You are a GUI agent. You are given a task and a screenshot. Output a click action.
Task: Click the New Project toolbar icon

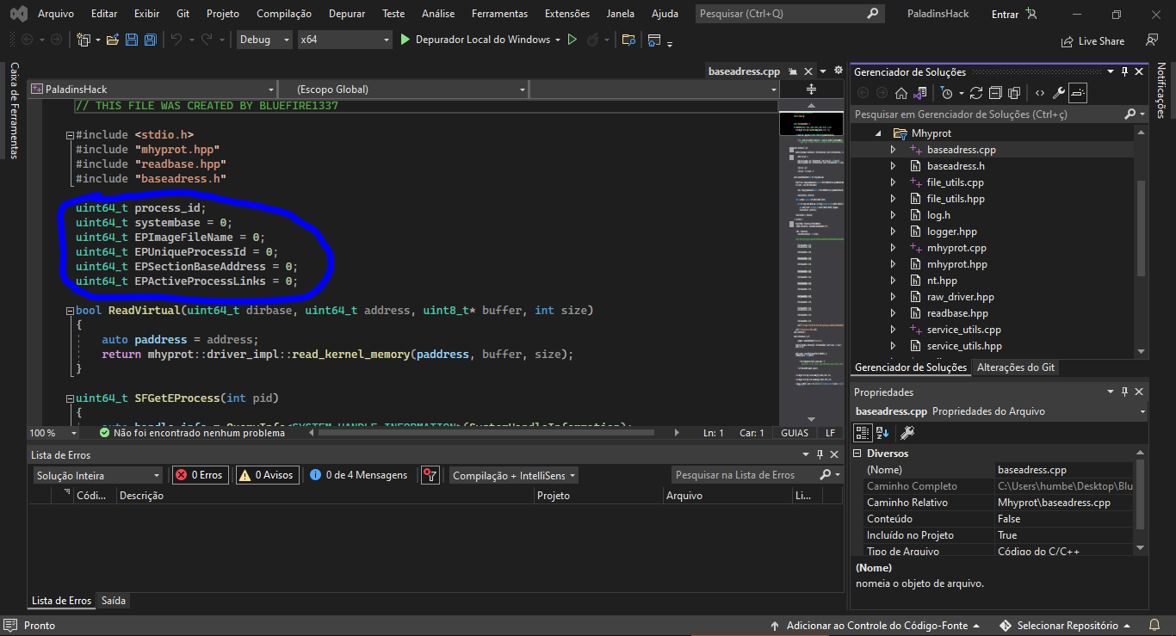pos(84,40)
